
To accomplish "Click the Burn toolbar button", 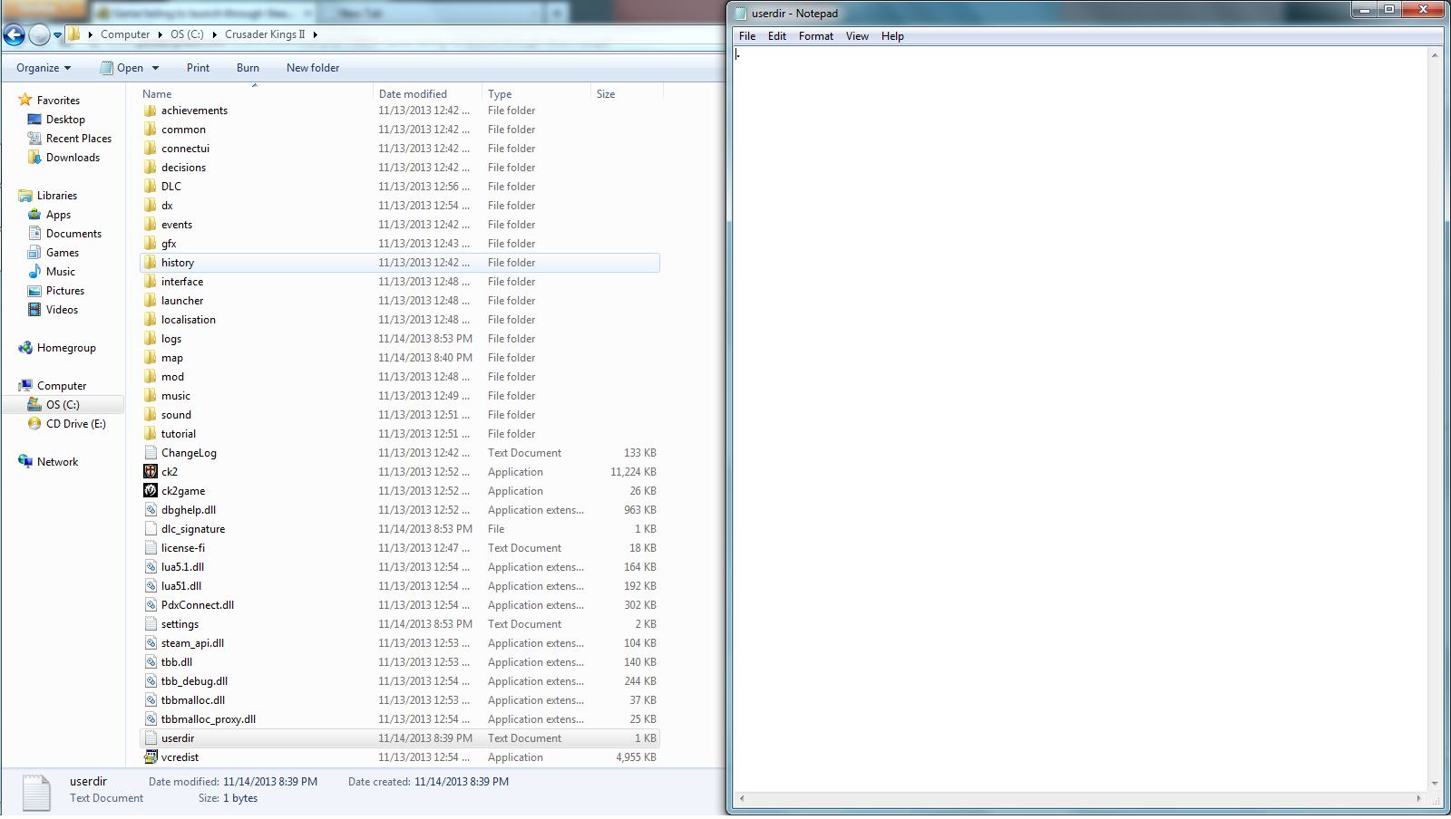I will point(248,68).
